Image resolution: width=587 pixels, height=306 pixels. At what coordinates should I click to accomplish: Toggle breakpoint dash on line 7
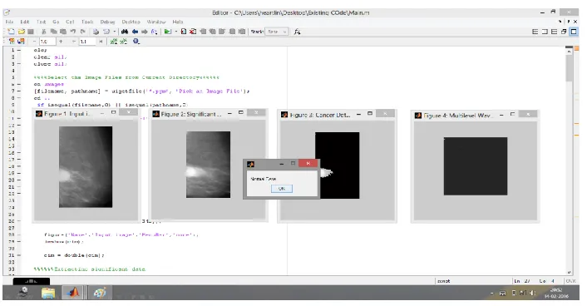[x=19, y=91]
